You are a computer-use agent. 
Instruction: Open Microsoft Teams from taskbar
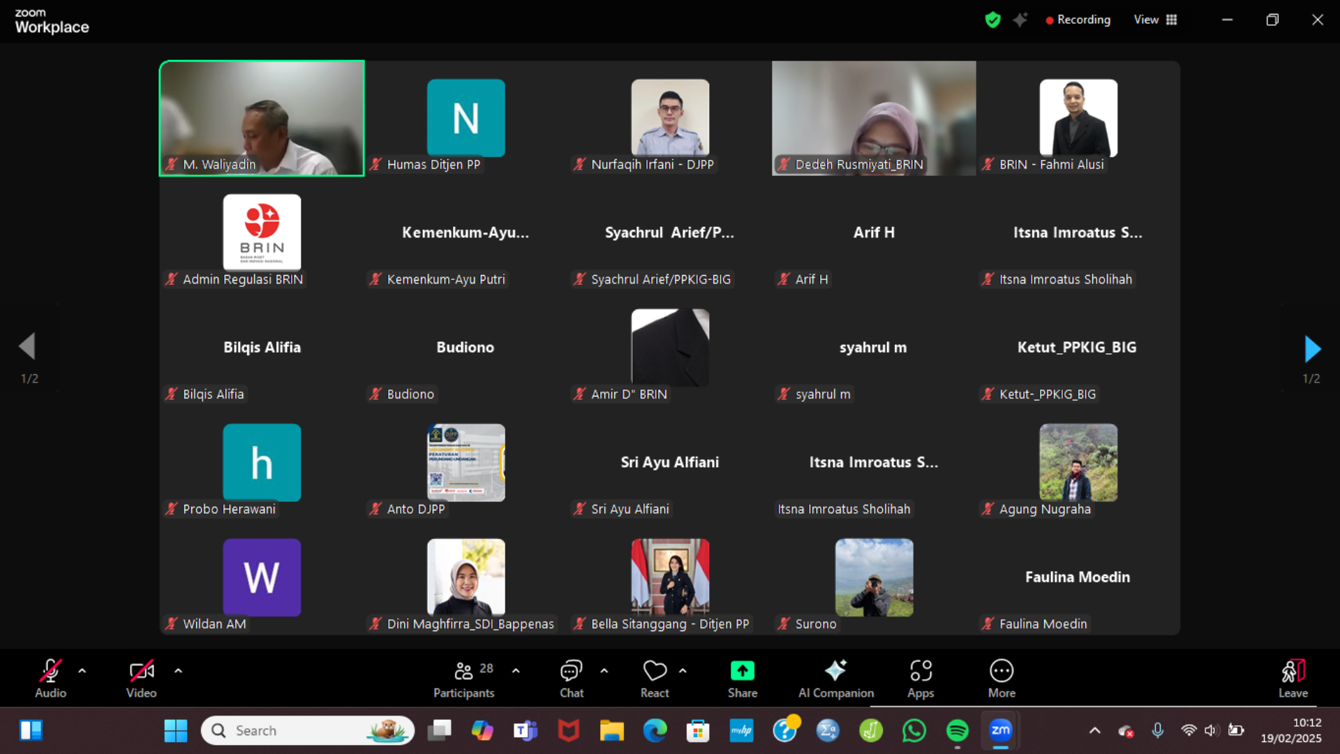(x=526, y=731)
